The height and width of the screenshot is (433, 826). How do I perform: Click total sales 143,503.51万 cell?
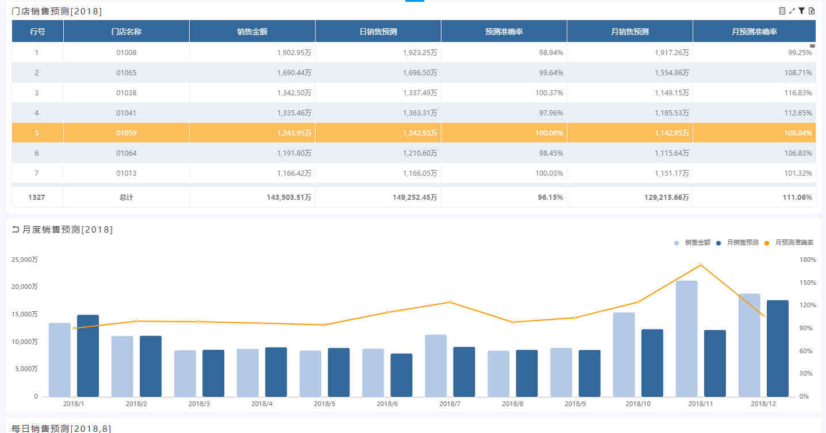tap(252, 197)
